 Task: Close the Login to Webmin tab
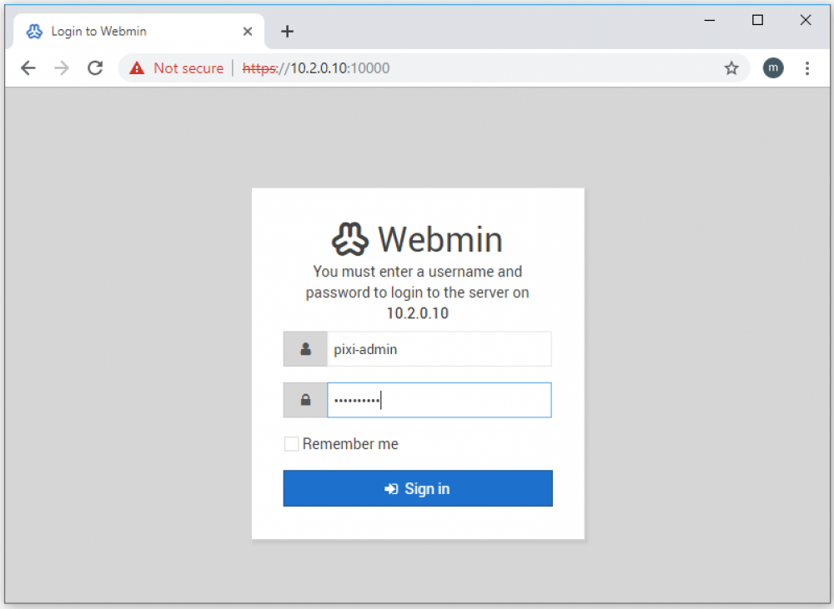[248, 32]
